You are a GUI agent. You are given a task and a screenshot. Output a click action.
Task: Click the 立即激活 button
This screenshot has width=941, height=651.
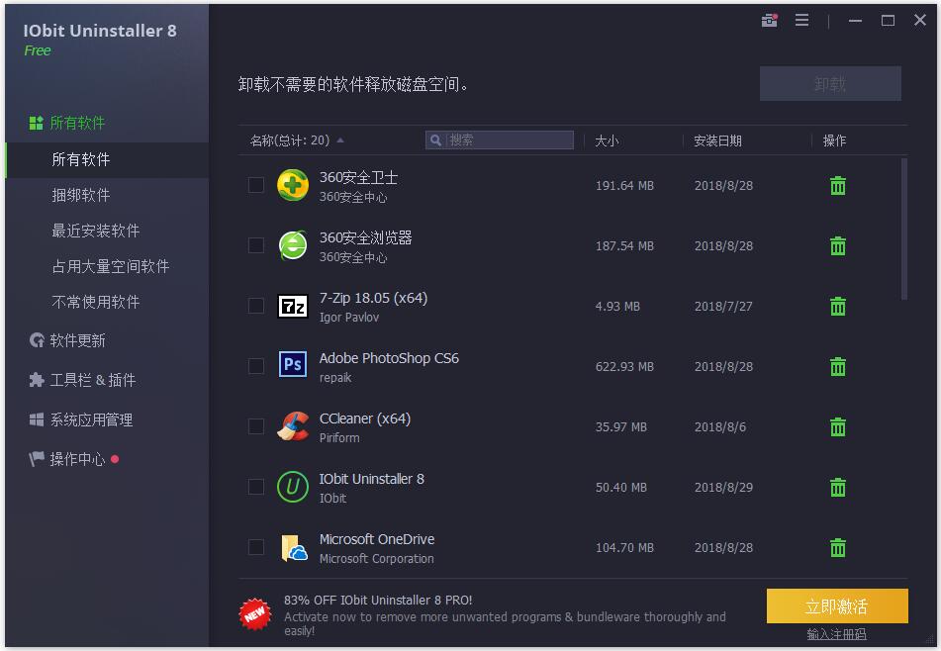click(x=836, y=606)
